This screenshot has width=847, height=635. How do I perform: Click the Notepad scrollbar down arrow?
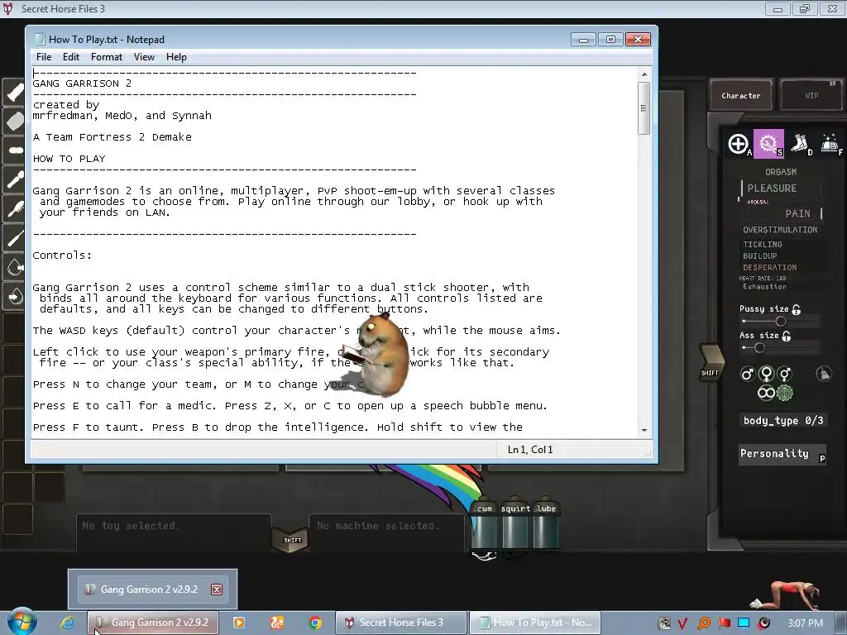[644, 430]
